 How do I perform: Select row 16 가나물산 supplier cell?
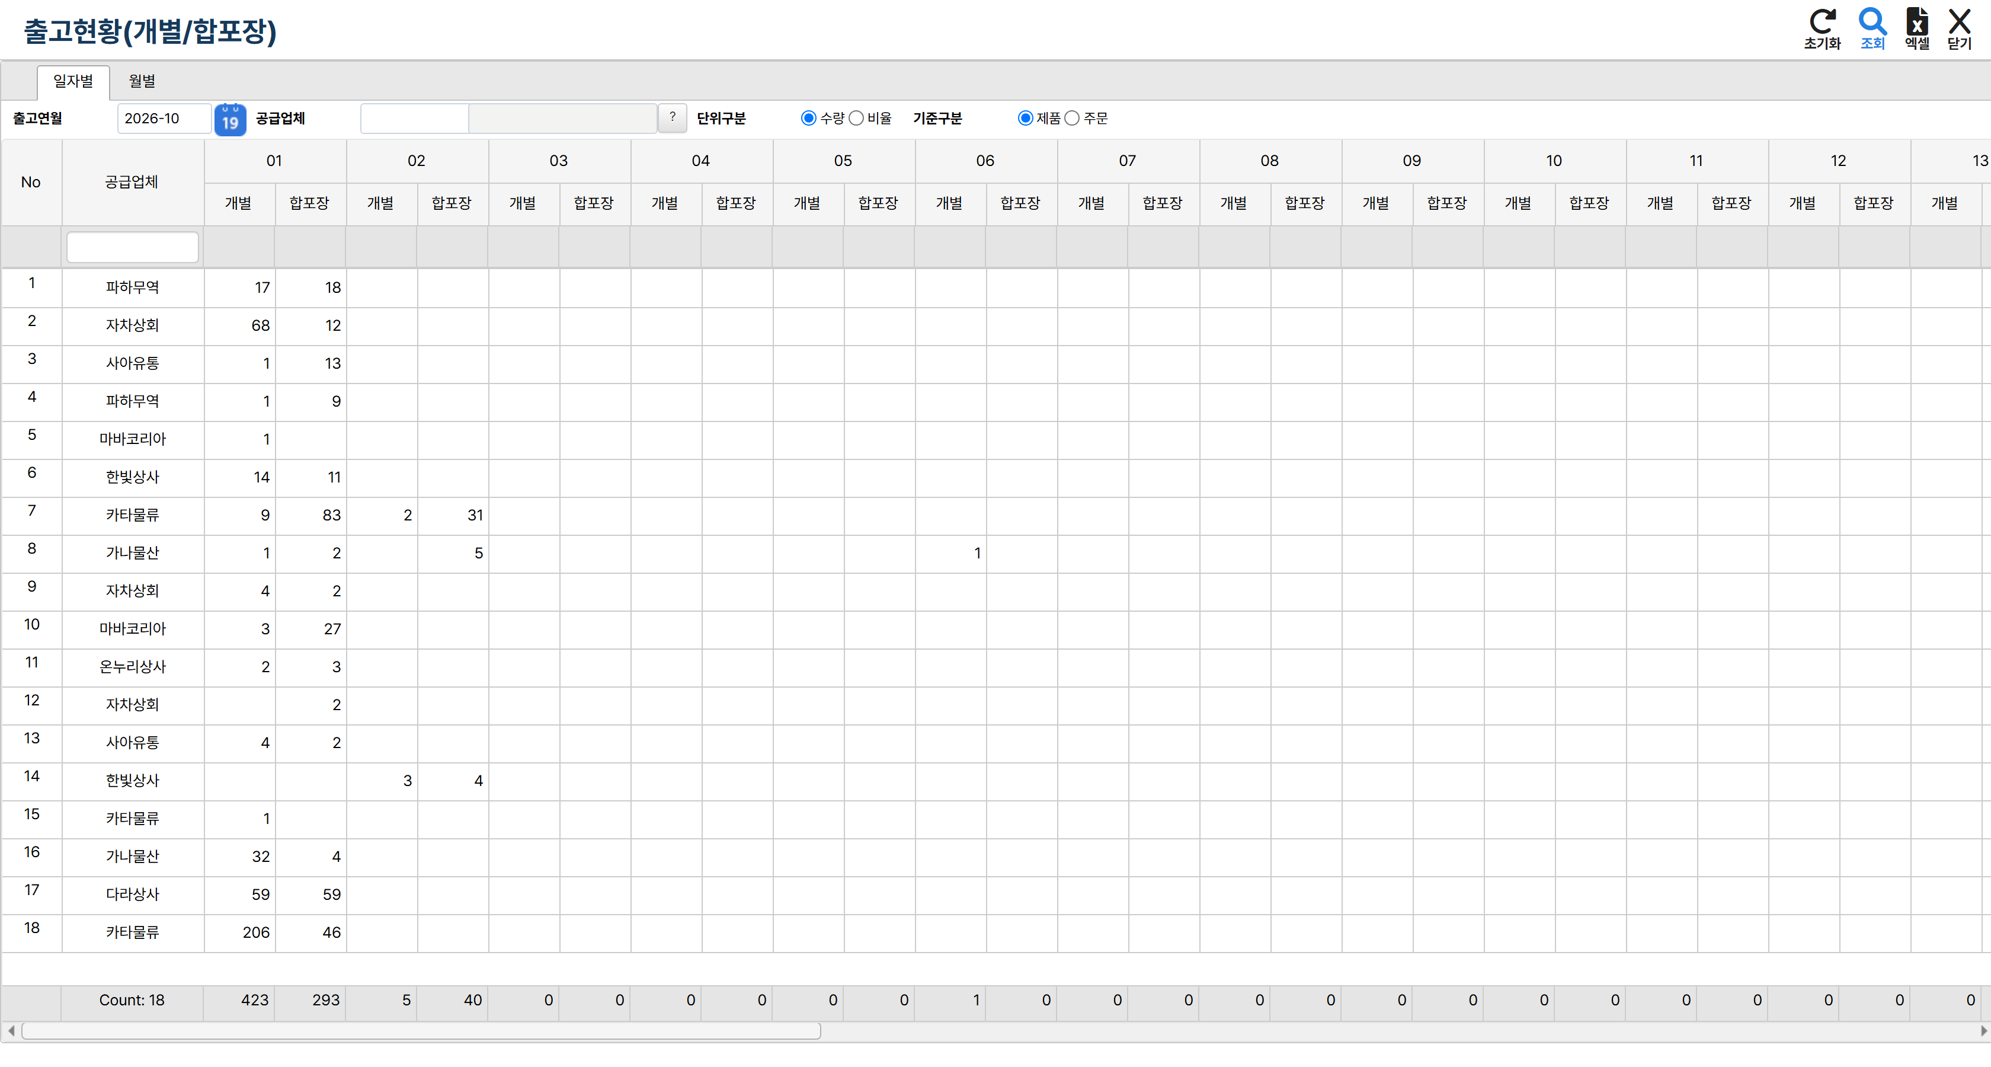pos(132,857)
